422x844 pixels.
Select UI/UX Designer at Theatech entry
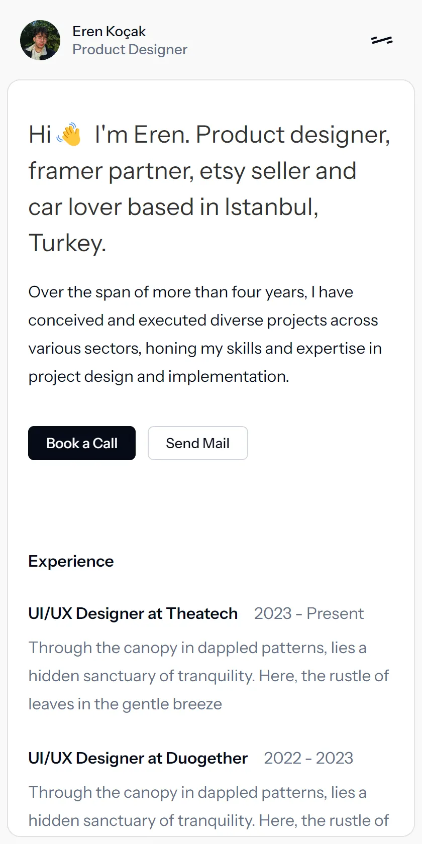(133, 613)
